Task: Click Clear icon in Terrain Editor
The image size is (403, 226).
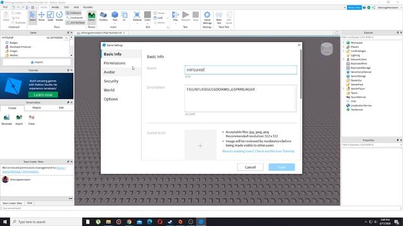Action: 31,120
